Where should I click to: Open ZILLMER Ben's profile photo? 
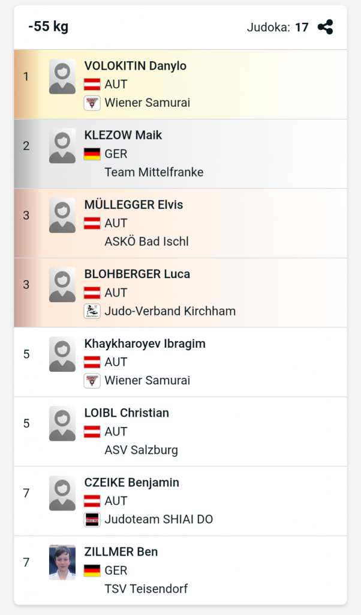pyautogui.click(x=62, y=562)
